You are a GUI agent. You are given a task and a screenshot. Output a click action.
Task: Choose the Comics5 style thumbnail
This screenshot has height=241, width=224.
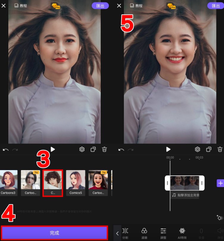coord(76,182)
